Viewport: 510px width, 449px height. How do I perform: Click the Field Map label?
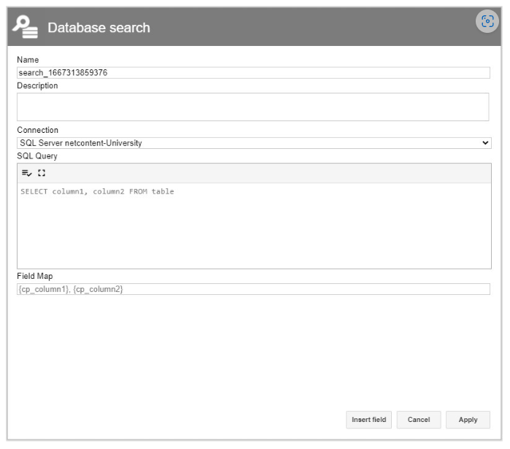pos(35,276)
